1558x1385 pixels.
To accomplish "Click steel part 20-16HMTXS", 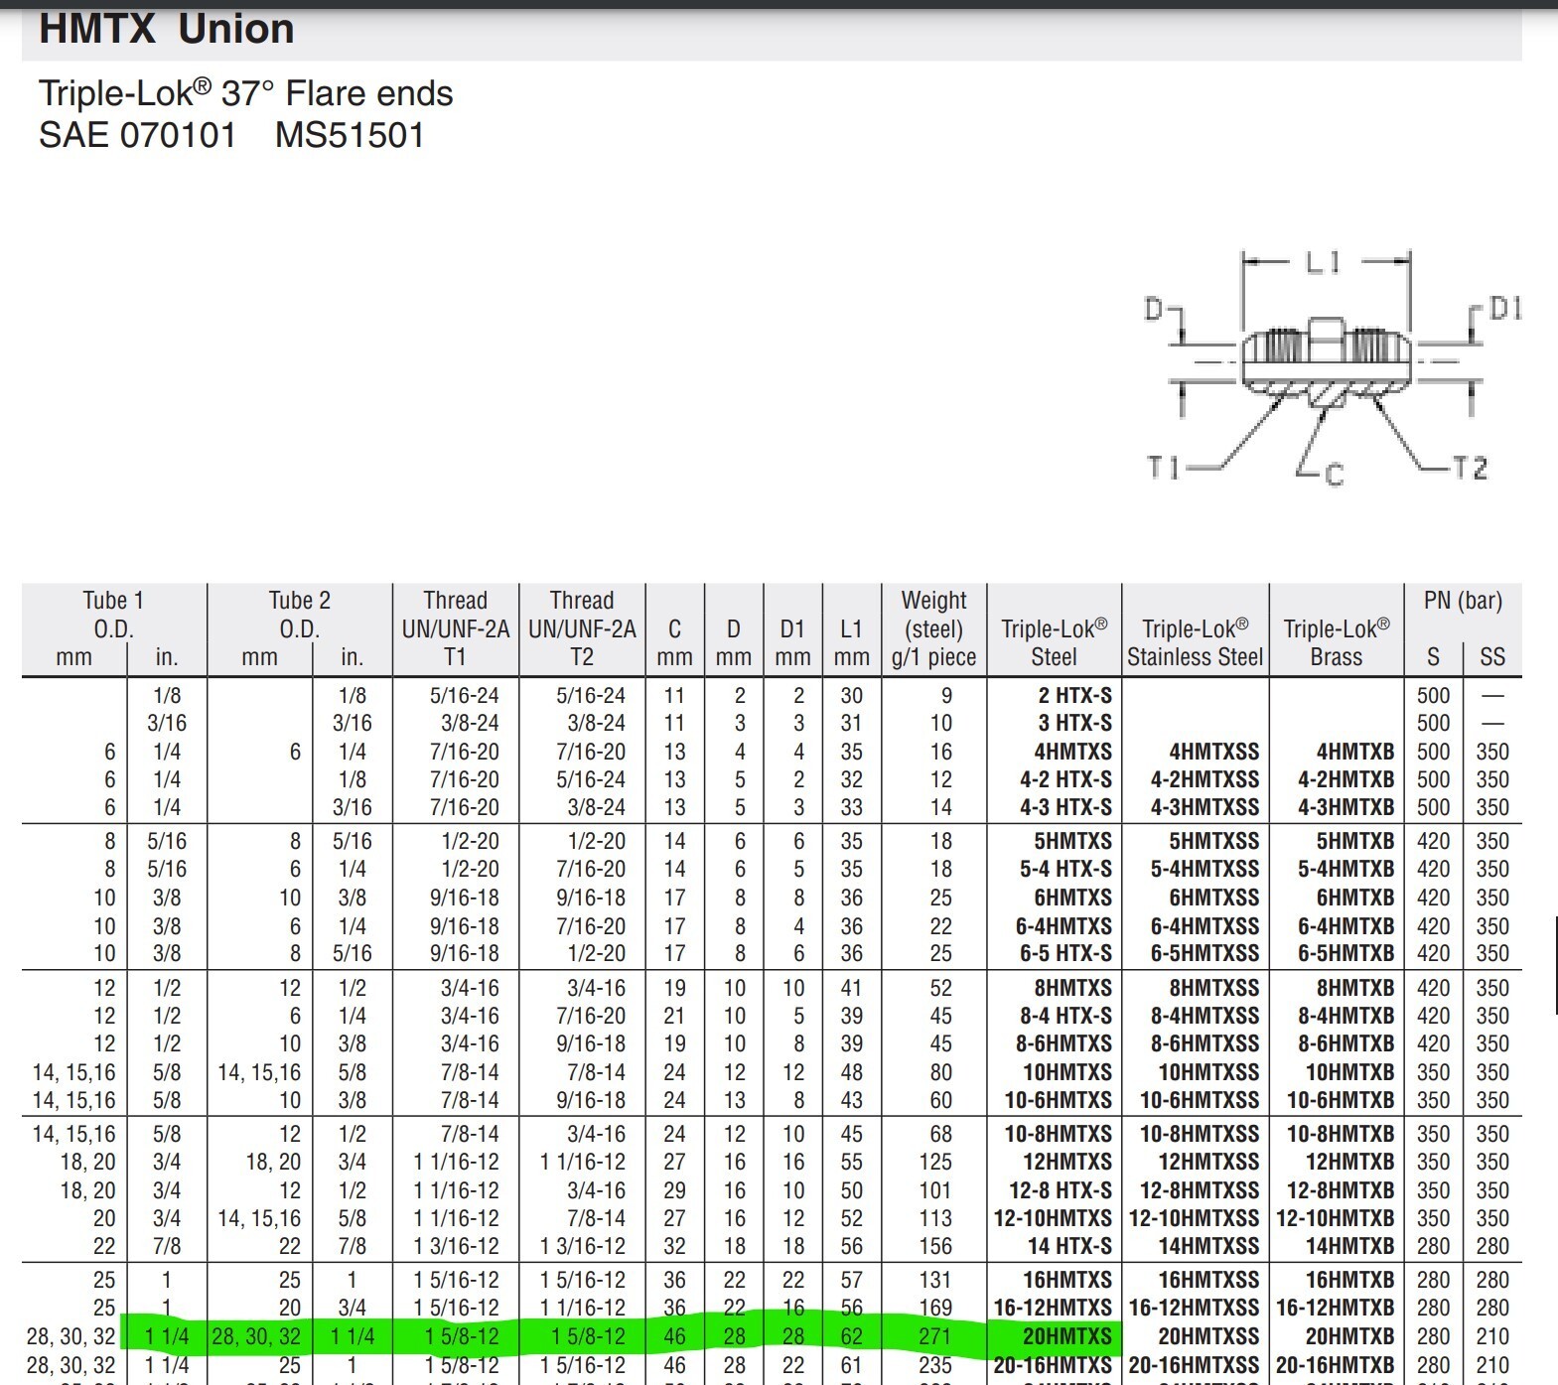I will click(1054, 1365).
